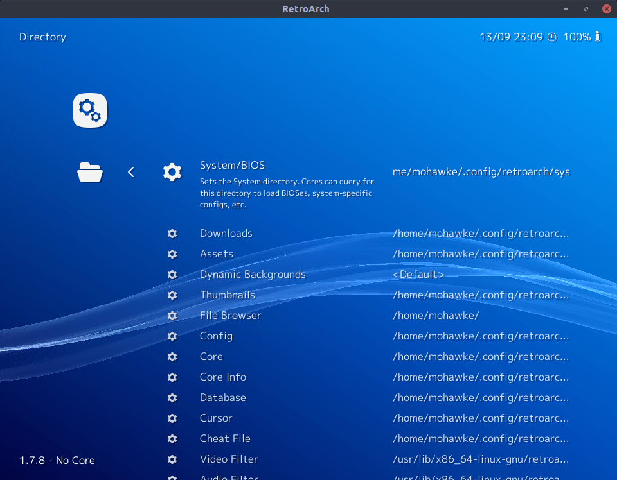
Task: Click the gear icon next to Downloads
Action: point(172,234)
